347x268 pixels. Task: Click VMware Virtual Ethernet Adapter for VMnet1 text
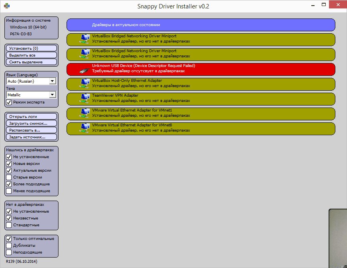click(132, 110)
